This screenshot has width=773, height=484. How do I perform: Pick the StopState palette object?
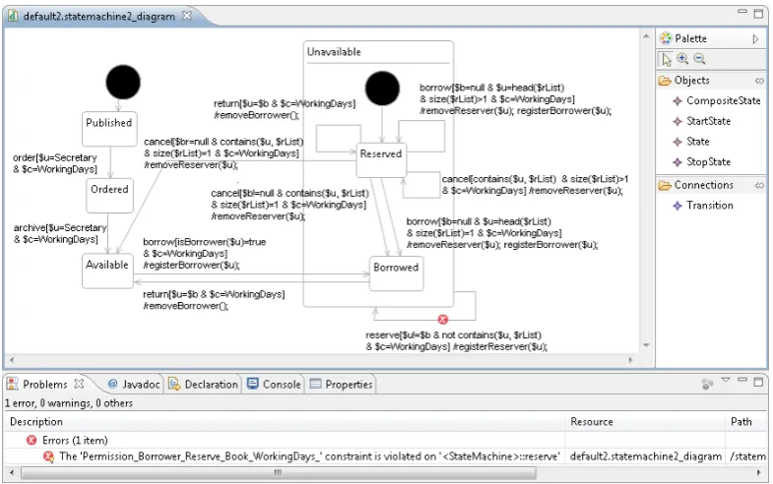click(702, 162)
